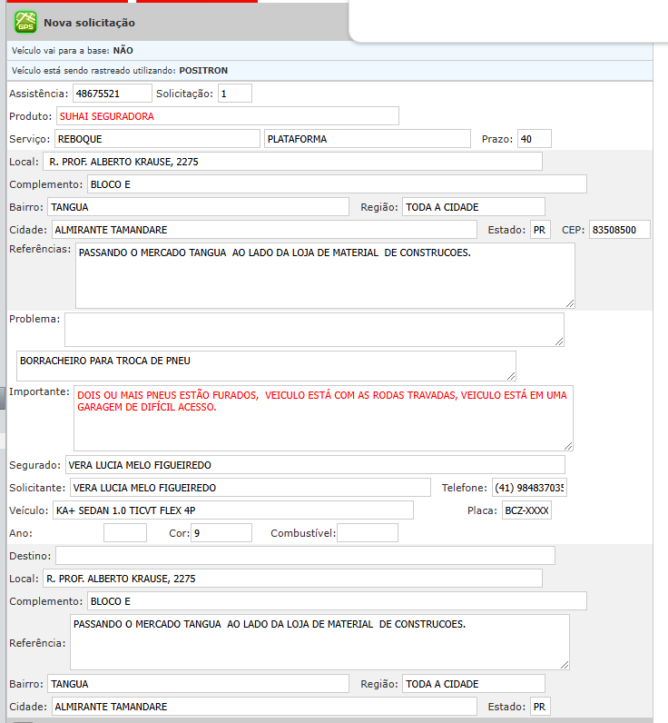Click the BORRACHEIRO PARA TROCA DE PNEU box
668x723 pixels.
coord(265,365)
